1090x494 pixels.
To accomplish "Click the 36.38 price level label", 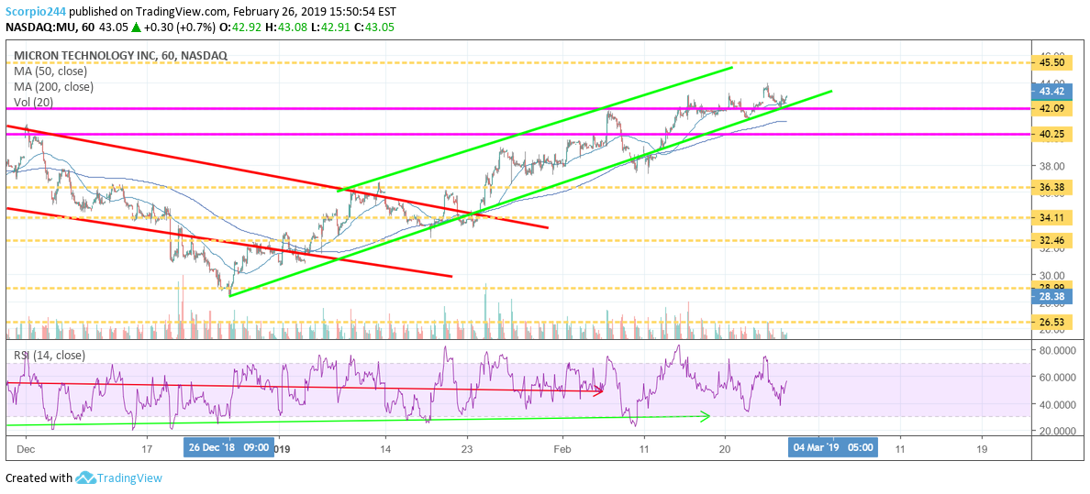I will (x=1051, y=188).
